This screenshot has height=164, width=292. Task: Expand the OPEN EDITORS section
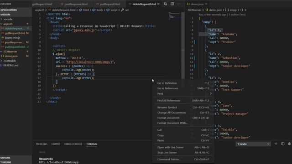[x=9, y=10]
